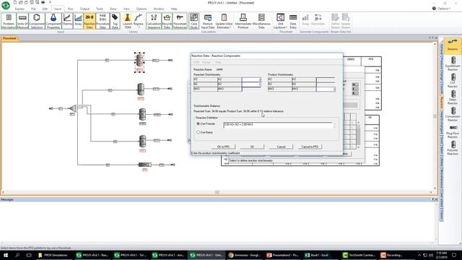Click NH3 product stoichiometric coefficient field
Image resolution: width=462 pixels, height=260 pixels.
(x=326, y=89)
